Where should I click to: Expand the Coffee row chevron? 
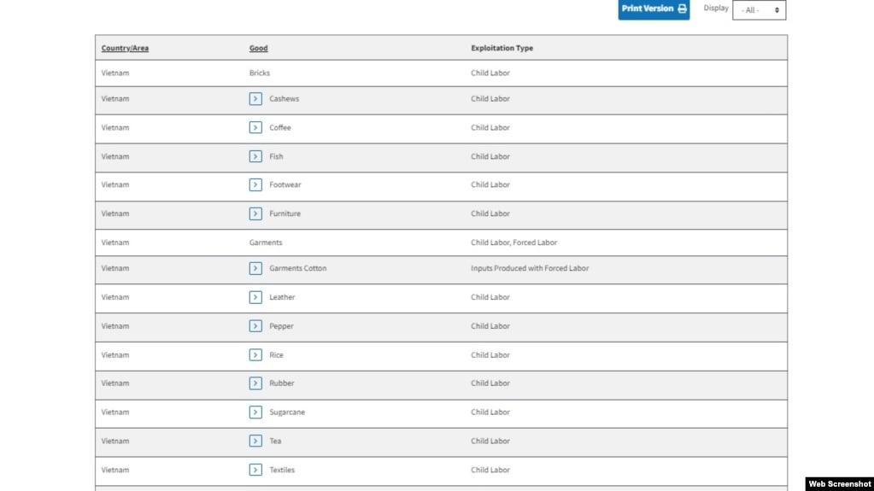(255, 127)
